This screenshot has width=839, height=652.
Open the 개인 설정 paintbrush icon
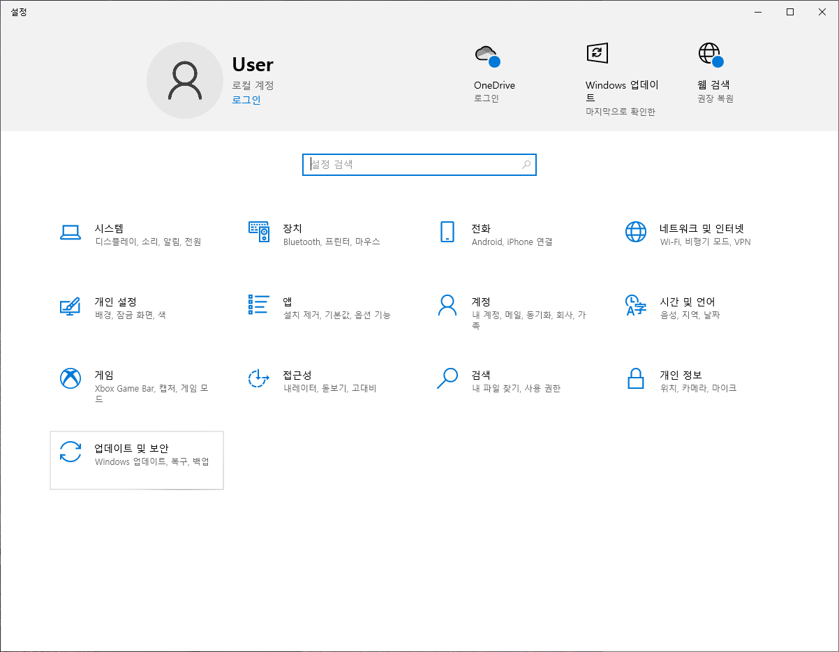coord(70,306)
